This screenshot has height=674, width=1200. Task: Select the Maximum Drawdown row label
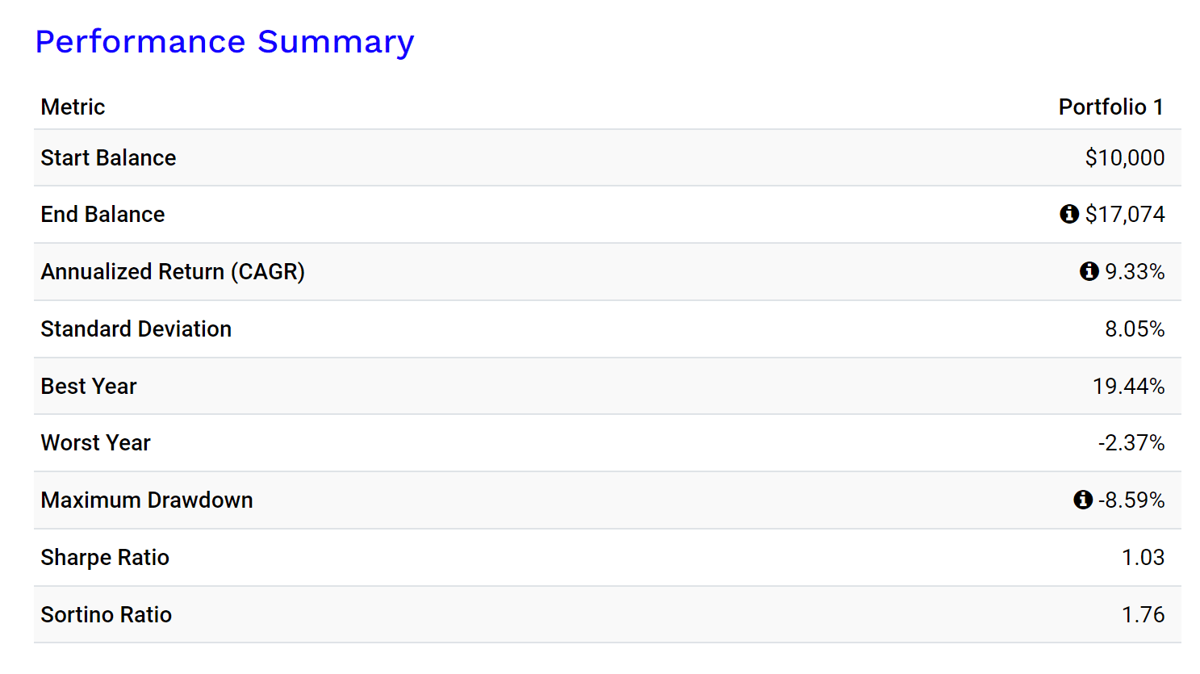point(147,500)
